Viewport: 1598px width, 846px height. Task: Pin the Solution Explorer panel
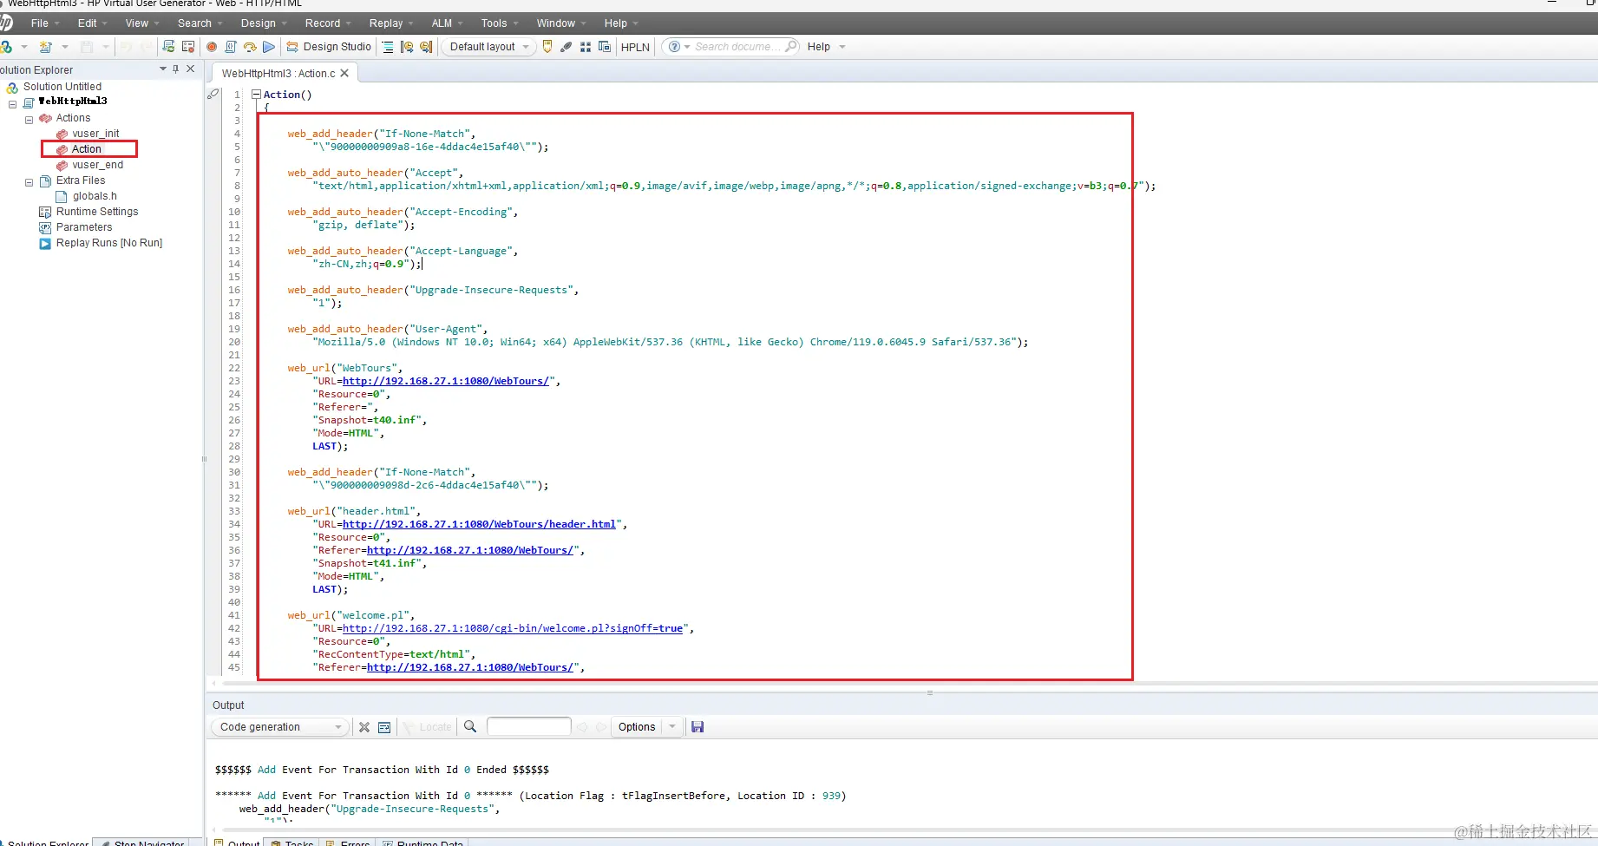tap(176, 69)
